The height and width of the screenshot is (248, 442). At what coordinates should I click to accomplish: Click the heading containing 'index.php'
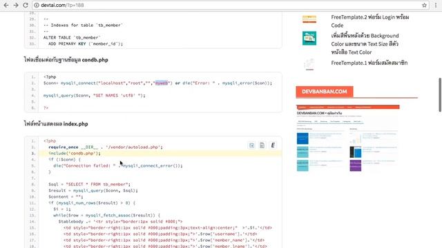(x=56, y=124)
